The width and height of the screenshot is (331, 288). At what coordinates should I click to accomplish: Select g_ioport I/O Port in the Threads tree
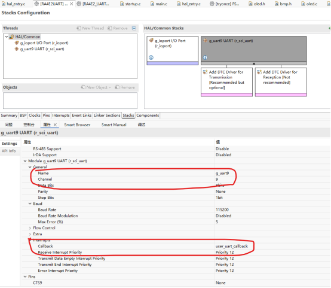point(42,43)
